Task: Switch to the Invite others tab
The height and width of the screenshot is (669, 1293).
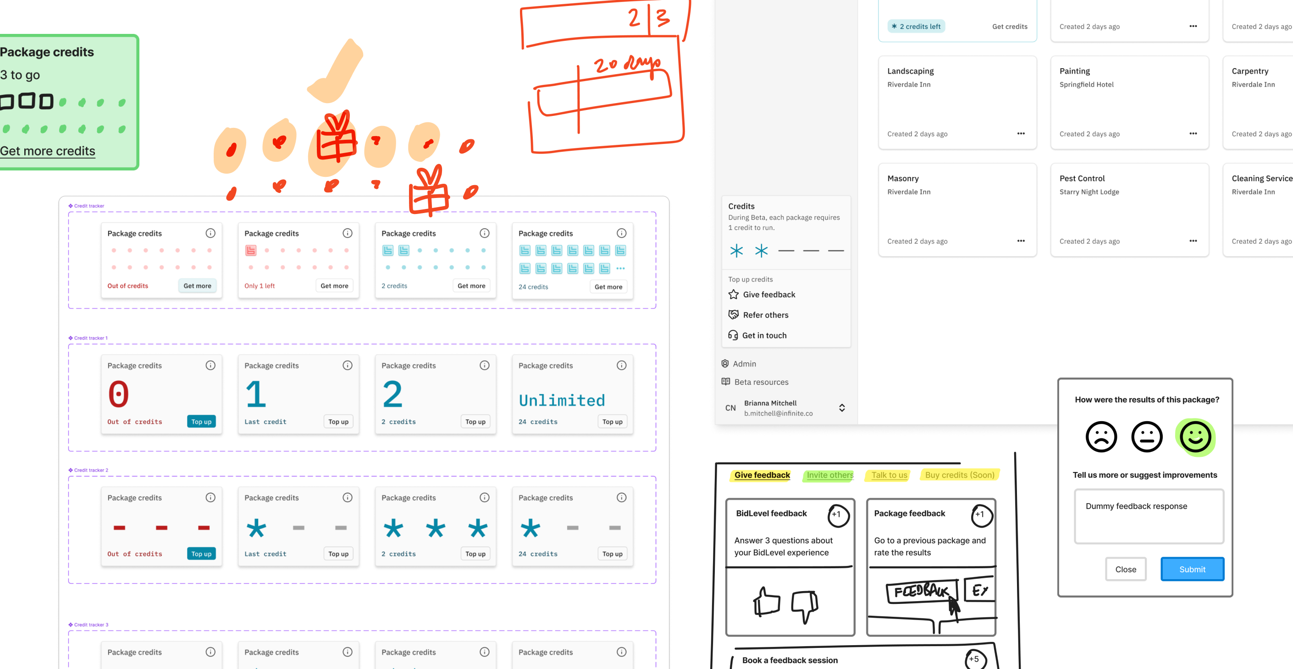Action: [828, 476]
